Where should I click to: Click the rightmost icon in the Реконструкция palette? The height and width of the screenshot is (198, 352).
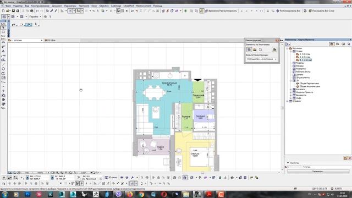point(274,50)
